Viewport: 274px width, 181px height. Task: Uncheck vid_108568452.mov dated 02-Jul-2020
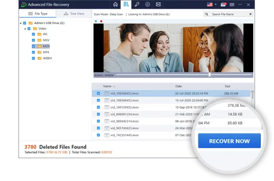(98, 93)
